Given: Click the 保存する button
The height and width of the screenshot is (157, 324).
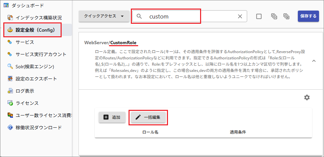Looking at the screenshot, I should click(x=308, y=16).
